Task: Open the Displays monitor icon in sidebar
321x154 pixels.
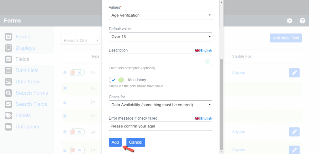Action: [x=8, y=48]
